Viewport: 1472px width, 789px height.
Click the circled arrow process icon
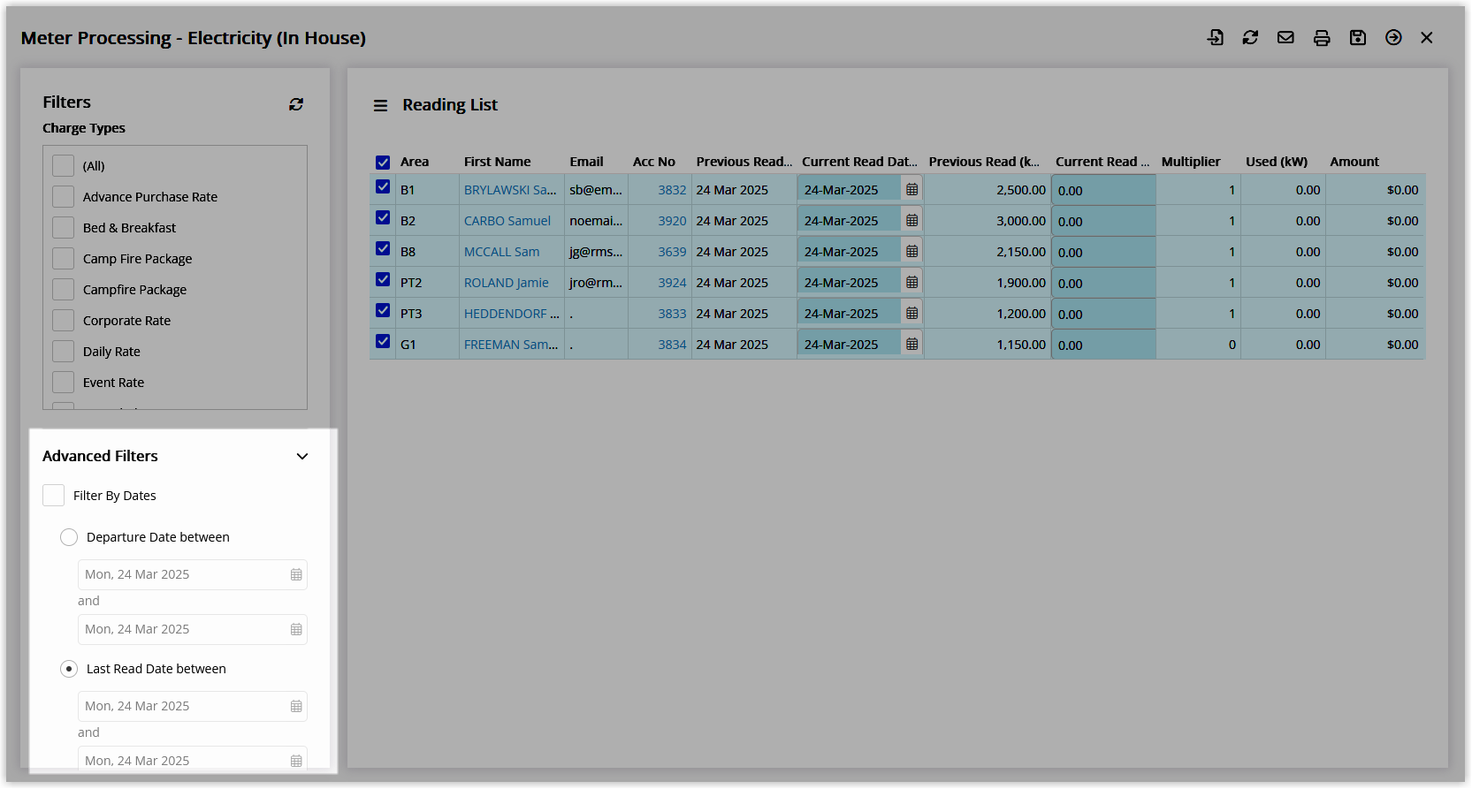point(1393,37)
